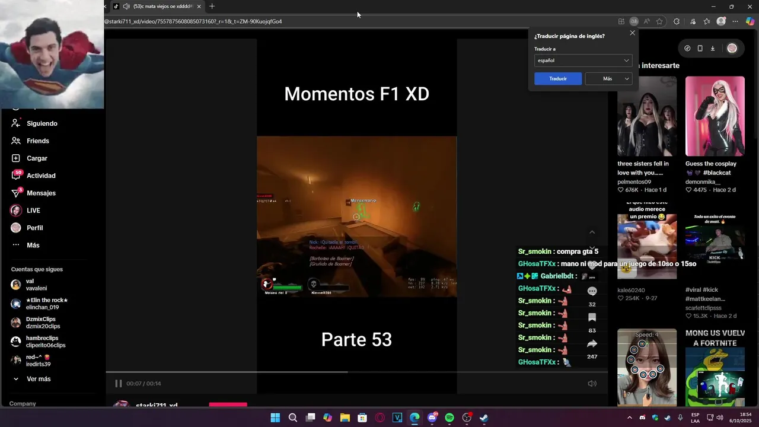Open the Cargar upload page
759x427 pixels.
point(29,158)
